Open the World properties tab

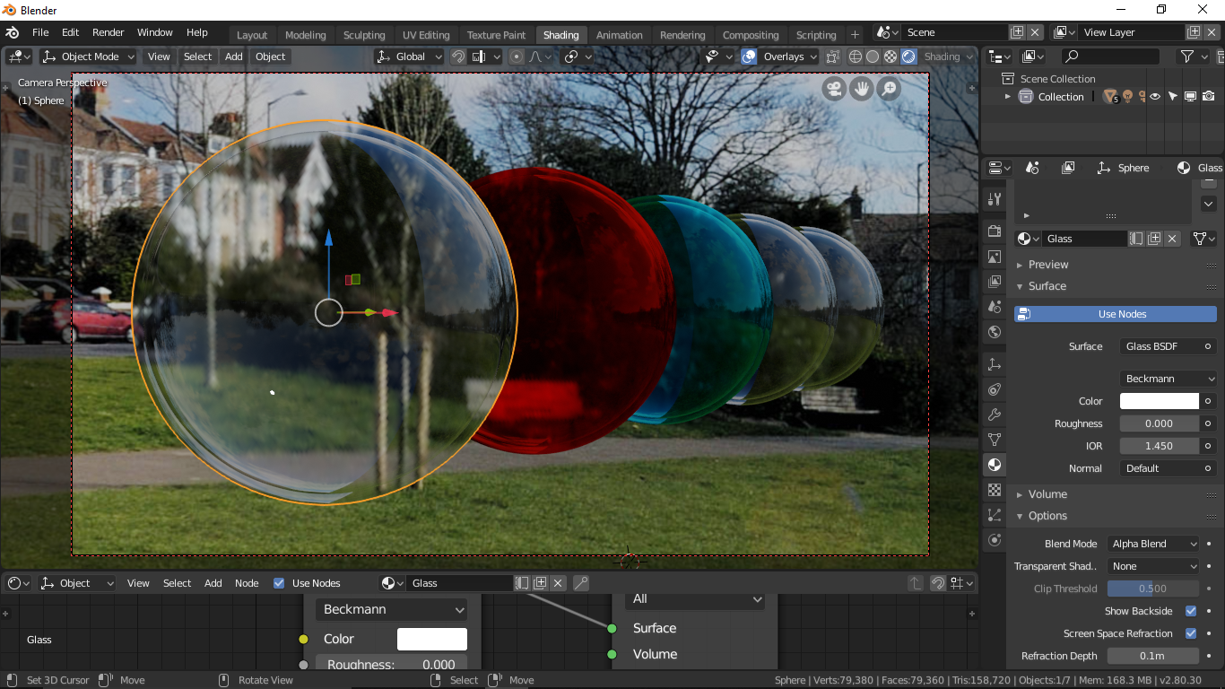click(x=994, y=332)
